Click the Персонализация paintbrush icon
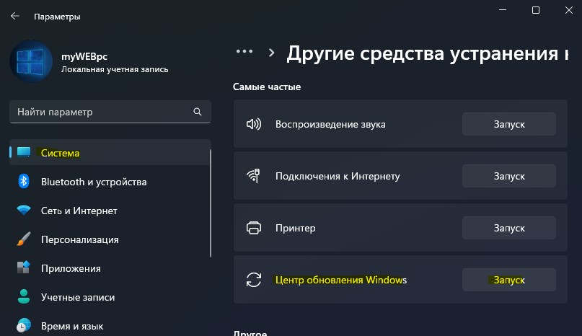The image size is (582, 336). [x=24, y=239]
